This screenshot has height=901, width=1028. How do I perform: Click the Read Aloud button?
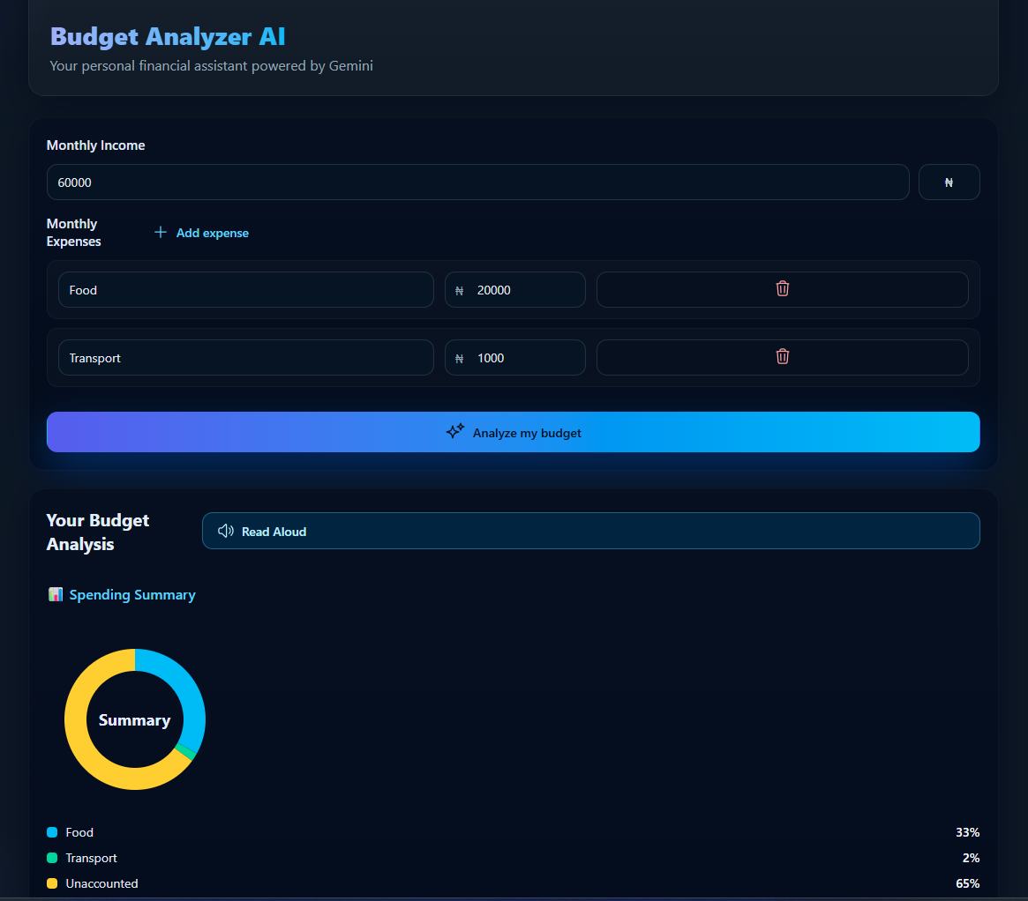coord(590,531)
